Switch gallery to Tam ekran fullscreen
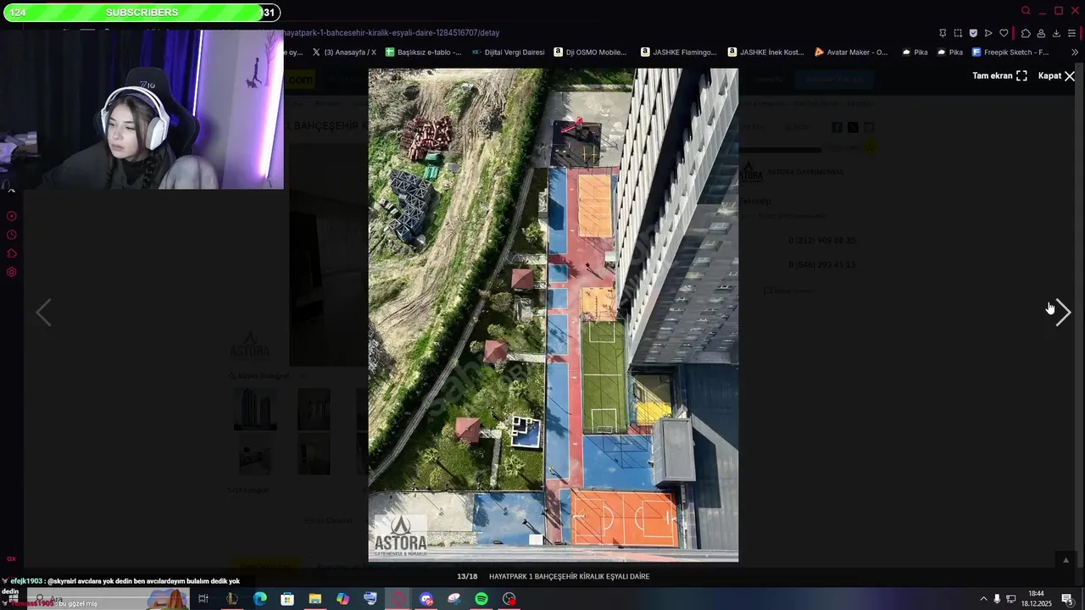 [x=999, y=75]
